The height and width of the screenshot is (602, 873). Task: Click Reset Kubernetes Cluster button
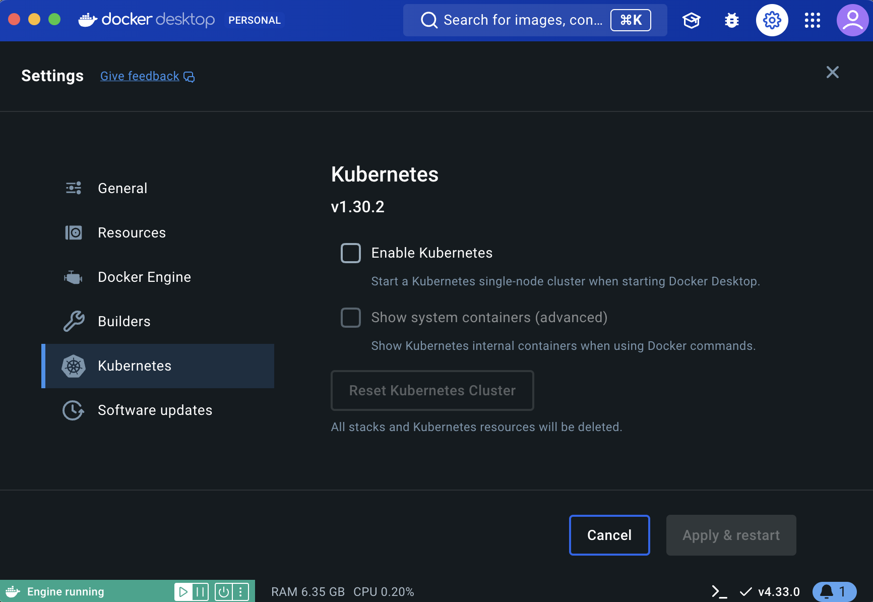(432, 390)
